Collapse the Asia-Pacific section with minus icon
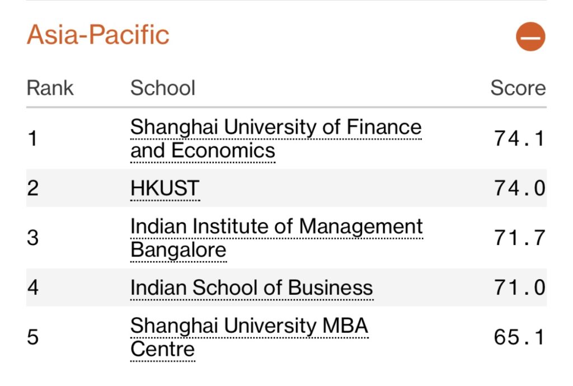 click(x=530, y=37)
